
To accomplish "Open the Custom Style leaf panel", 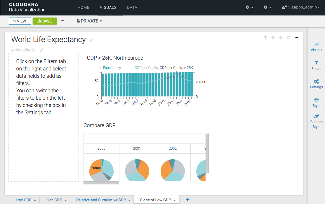I will click(316, 116).
